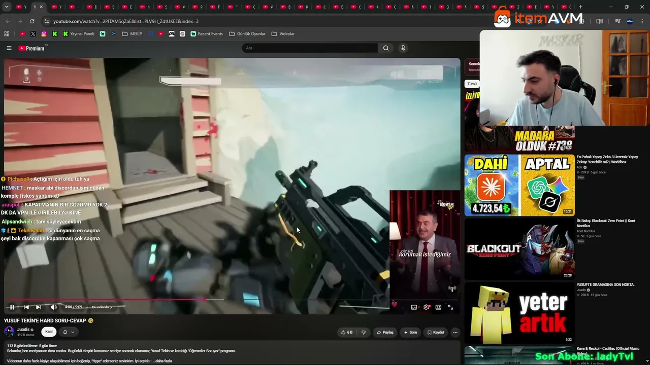
Task: Skip to the previous playlist video
Action: [26, 307]
